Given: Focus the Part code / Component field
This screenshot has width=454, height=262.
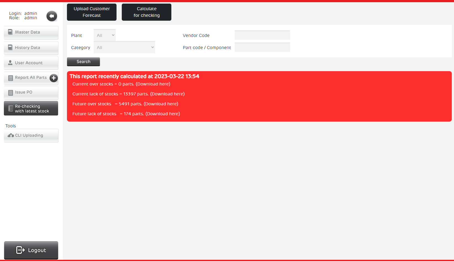Looking at the screenshot, I should click(262, 47).
